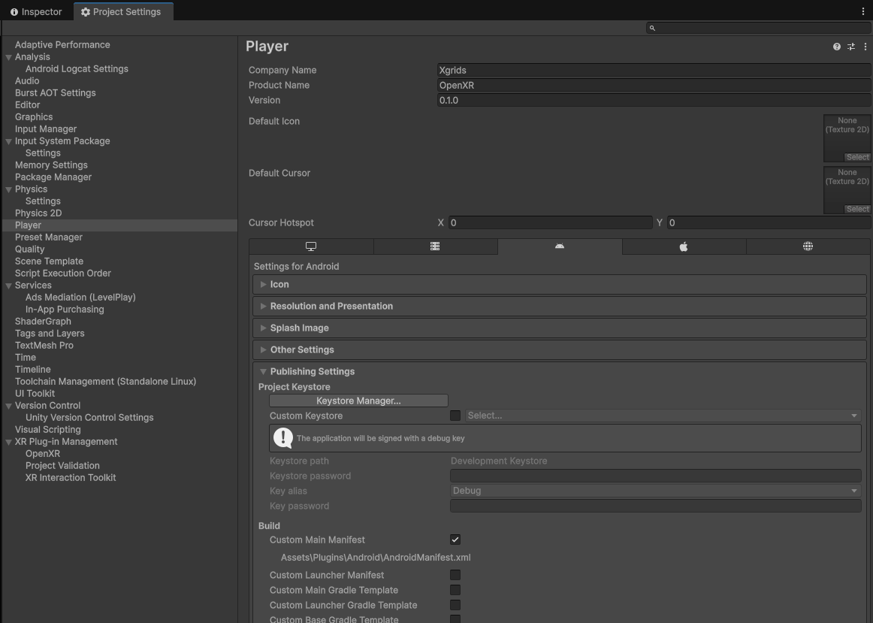Open the Player help documentation icon

(836, 47)
